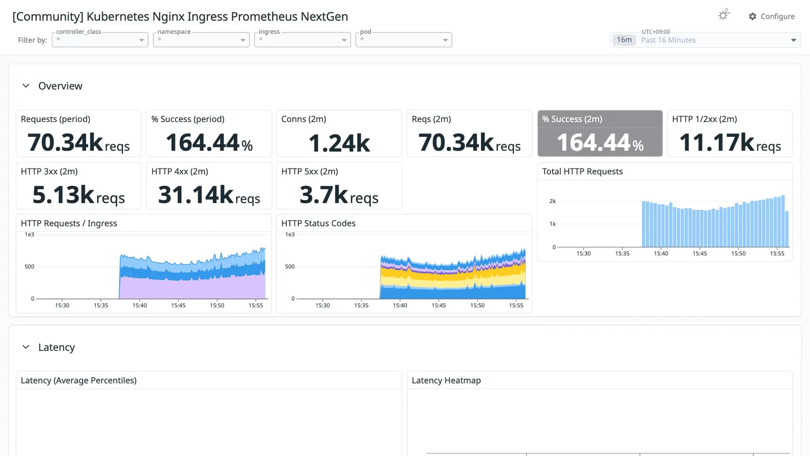Screen dimensions: 810x456
Task: Select the highlighted % Success (2m) widget
Action: click(600, 133)
